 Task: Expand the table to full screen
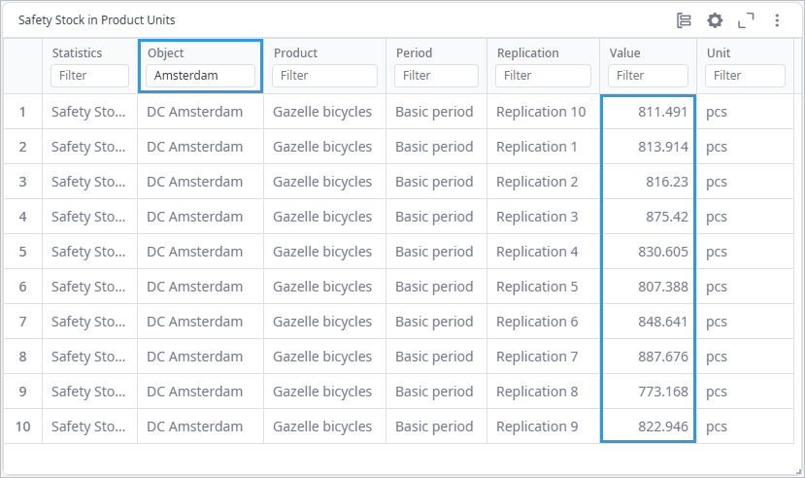tap(746, 20)
